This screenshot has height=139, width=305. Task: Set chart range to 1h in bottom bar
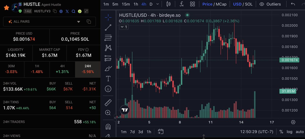point(149,132)
